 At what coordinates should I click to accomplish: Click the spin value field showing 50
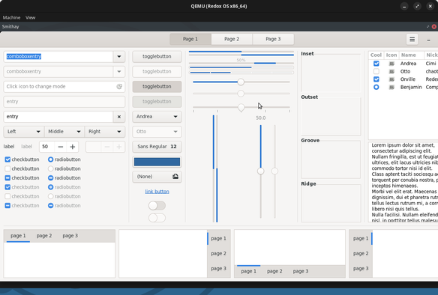pos(47,147)
